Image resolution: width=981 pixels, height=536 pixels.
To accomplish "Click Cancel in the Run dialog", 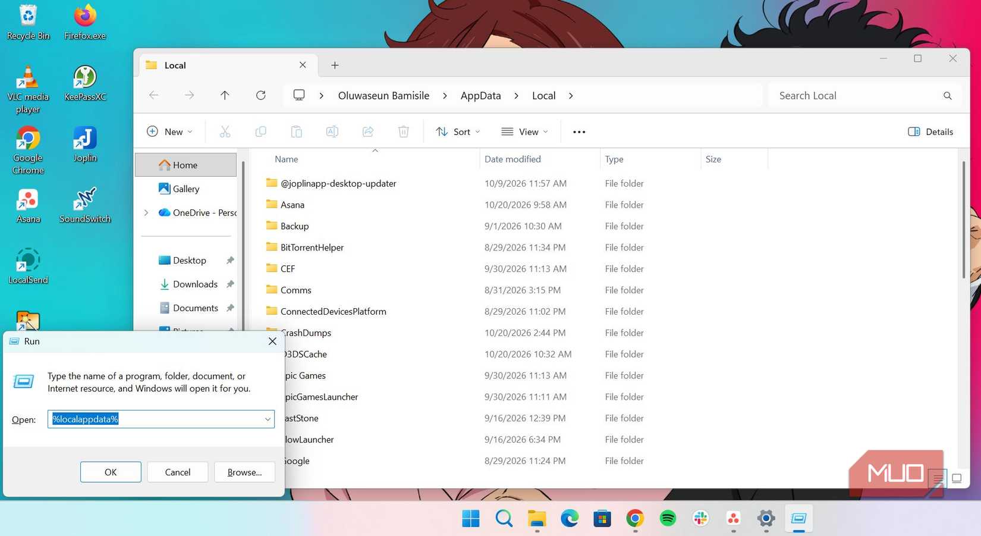I will [178, 472].
